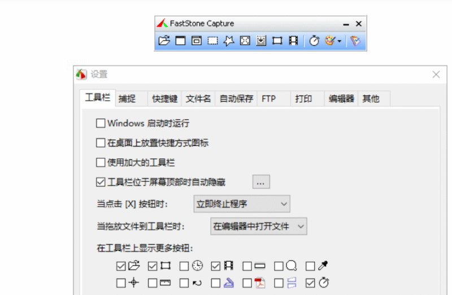
Task: Switch to 编辑器 tab
Action: [341, 99]
